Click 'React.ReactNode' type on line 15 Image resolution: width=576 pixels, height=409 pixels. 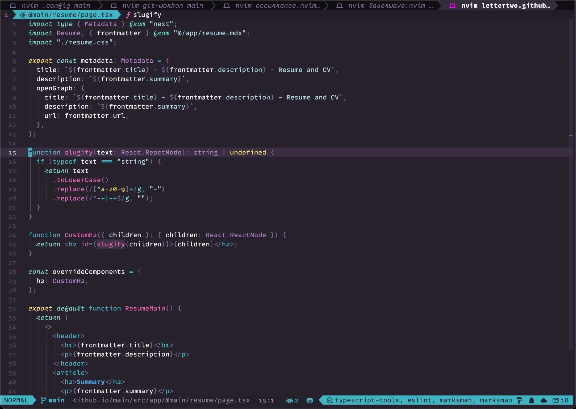coord(151,152)
